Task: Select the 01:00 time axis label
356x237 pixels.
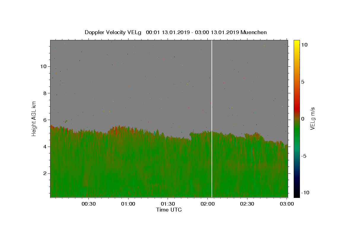Action: click(x=128, y=204)
